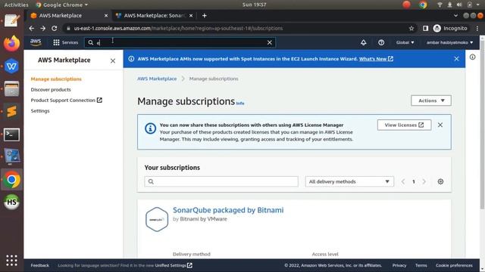485x272 pixels.
Task: Open Sublime Text from the dock
Action: (x=11, y=111)
